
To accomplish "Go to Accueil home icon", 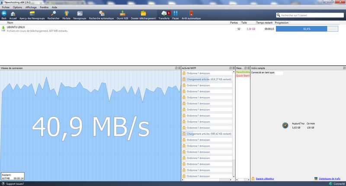I will (13, 14).
